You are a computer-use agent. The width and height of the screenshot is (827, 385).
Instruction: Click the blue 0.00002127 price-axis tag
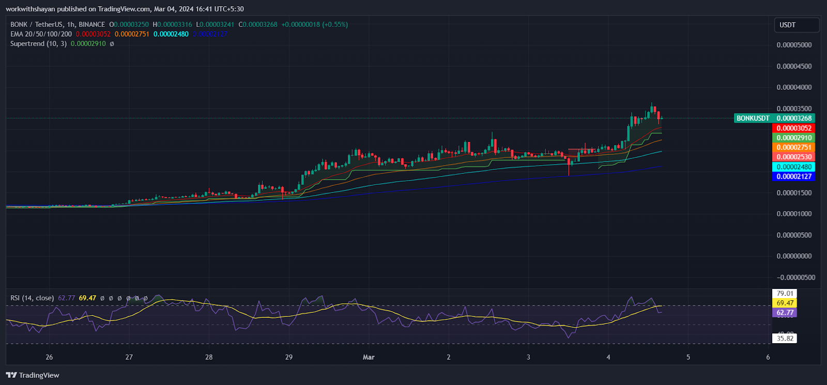[793, 177]
